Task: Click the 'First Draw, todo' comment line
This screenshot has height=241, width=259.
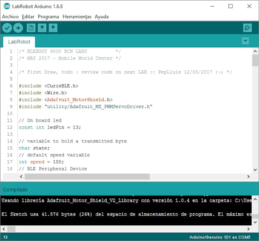Action: click(125, 72)
